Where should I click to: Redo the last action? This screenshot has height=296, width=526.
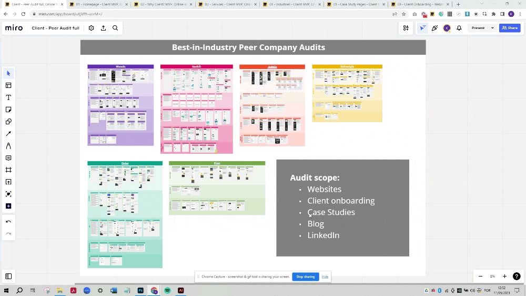point(8,233)
